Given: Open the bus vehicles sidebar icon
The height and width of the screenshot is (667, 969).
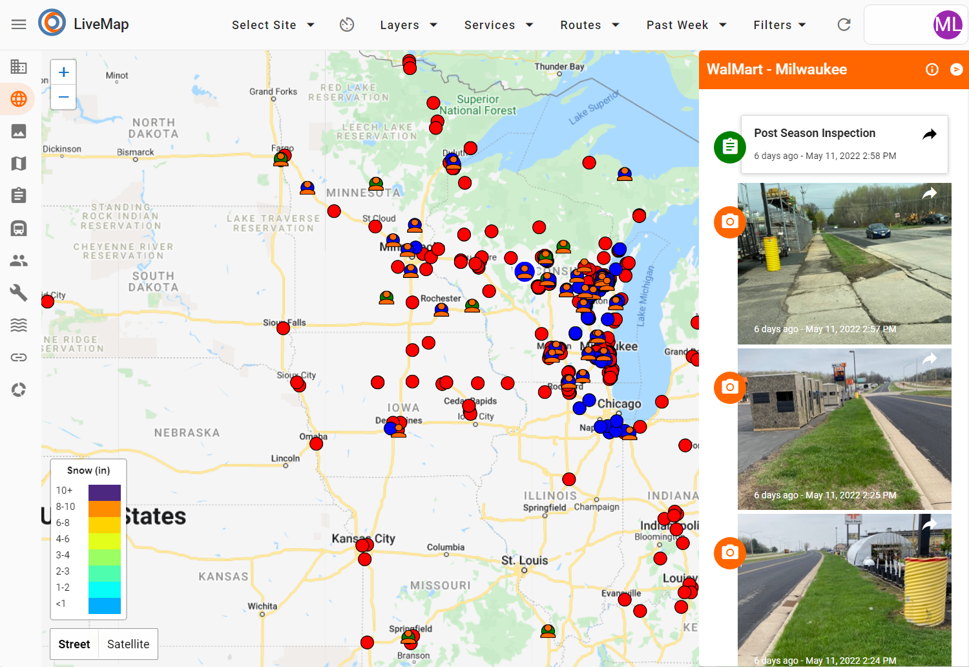Looking at the screenshot, I should pos(19,228).
